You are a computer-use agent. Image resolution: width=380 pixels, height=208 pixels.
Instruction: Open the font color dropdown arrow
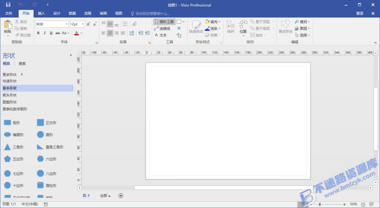point(81,33)
